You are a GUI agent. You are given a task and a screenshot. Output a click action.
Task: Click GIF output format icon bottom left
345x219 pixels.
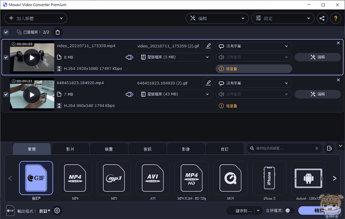pos(10,211)
